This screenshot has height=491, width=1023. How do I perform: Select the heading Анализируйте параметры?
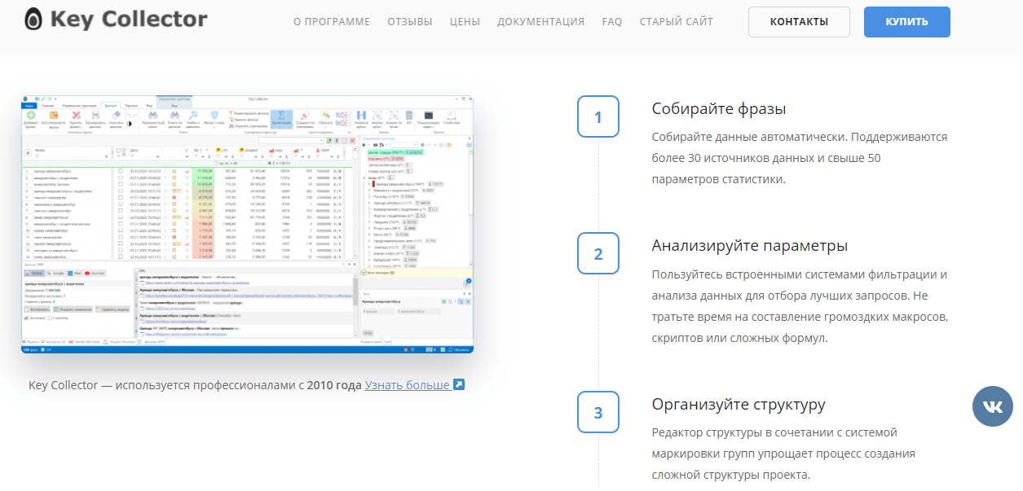(750, 246)
